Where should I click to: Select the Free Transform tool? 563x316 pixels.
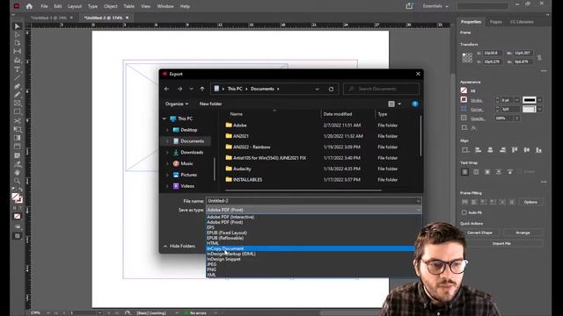(x=17, y=129)
